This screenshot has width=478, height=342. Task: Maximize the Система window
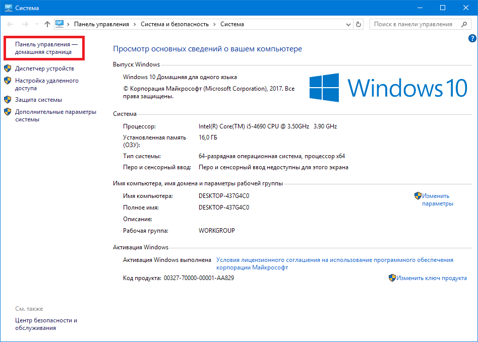tap(443, 8)
